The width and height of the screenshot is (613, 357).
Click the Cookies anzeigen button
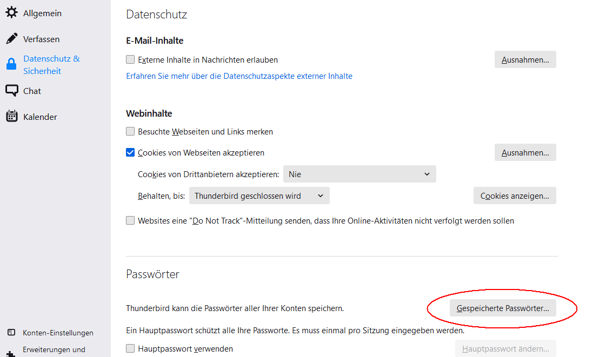[515, 196]
